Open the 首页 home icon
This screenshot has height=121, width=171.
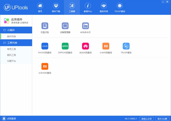click(x=40, y=6)
